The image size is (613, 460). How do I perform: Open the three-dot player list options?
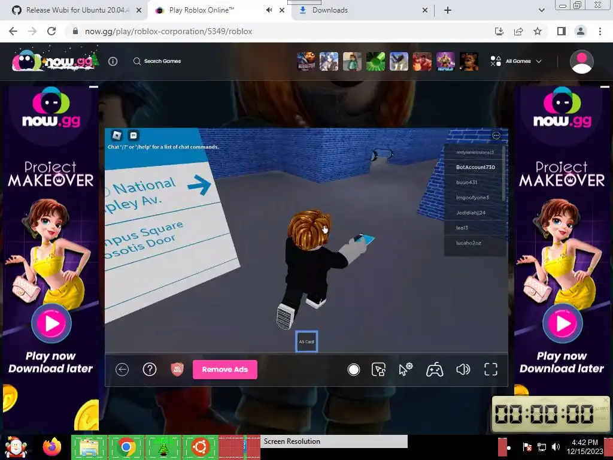tap(496, 135)
